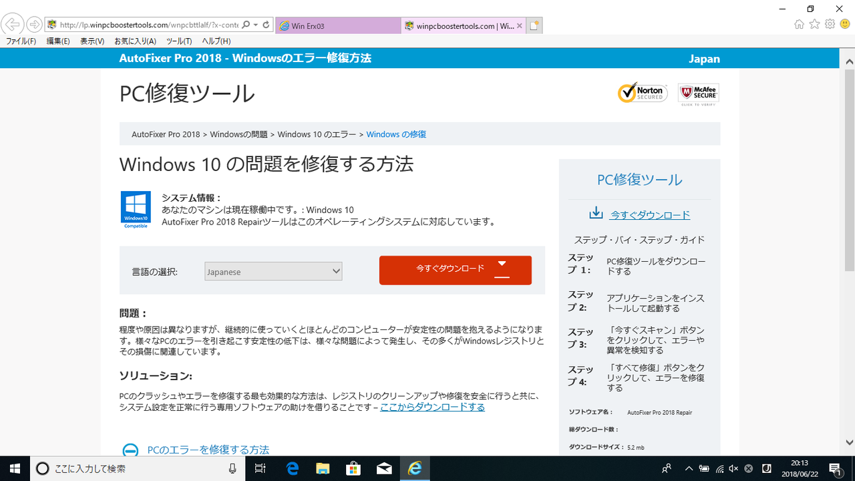
Task: Go back with the browser Back arrow
Action: (12, 25)
